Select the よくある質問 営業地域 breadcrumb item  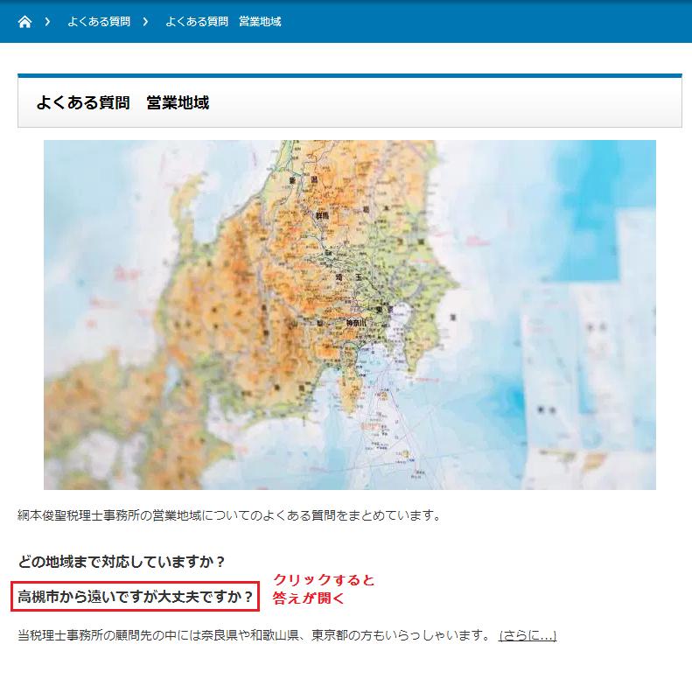(223, 22)
